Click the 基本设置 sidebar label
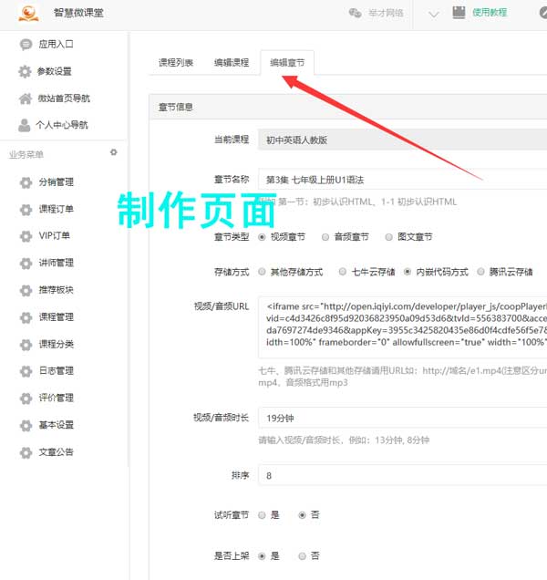This screenshot has height=580, width=547. (x=57, y=425)
